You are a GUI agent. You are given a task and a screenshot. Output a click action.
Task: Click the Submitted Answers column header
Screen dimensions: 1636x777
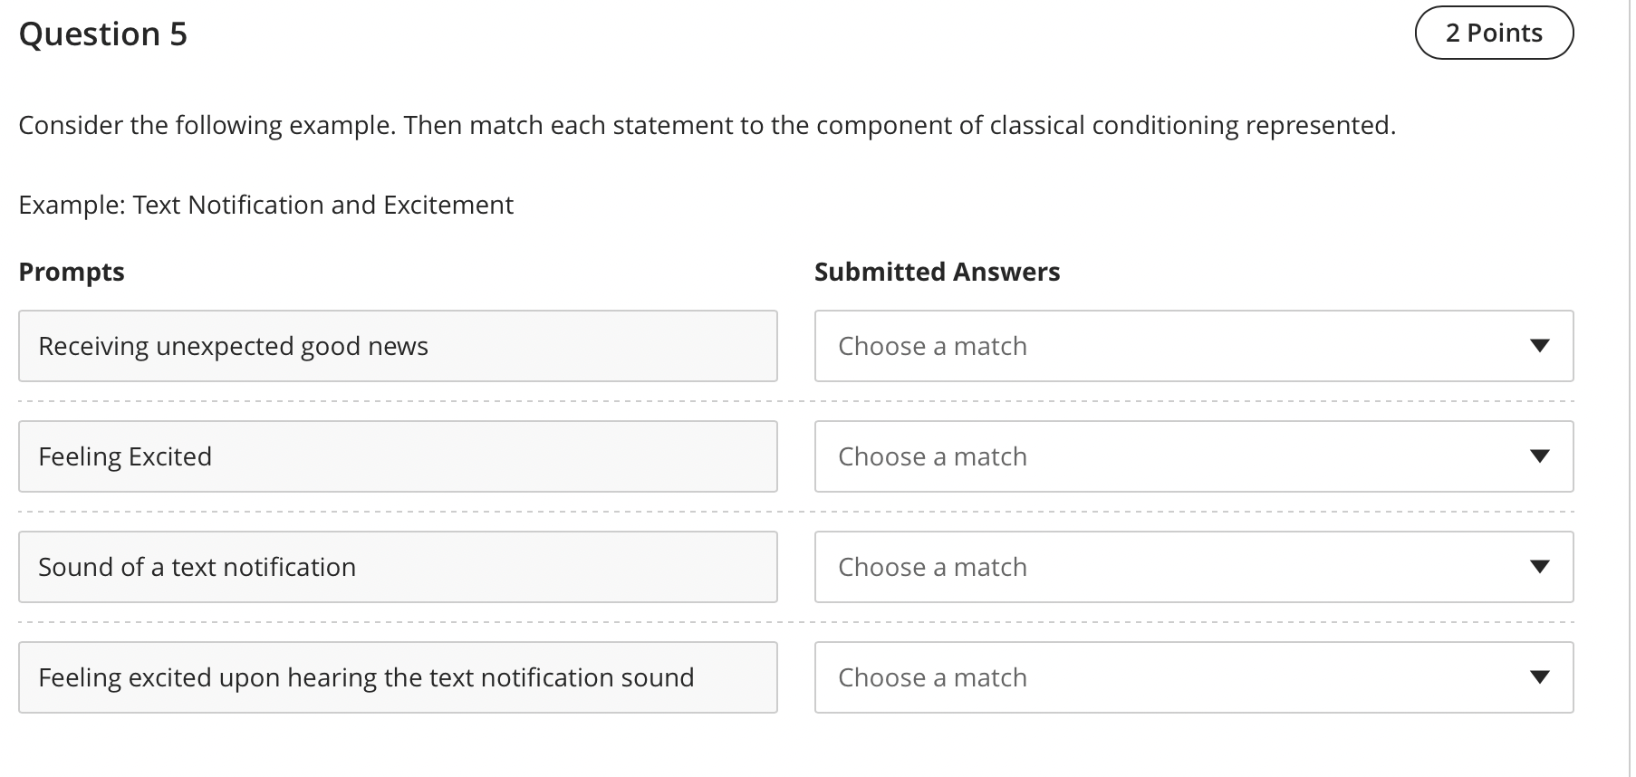[938, 271]
